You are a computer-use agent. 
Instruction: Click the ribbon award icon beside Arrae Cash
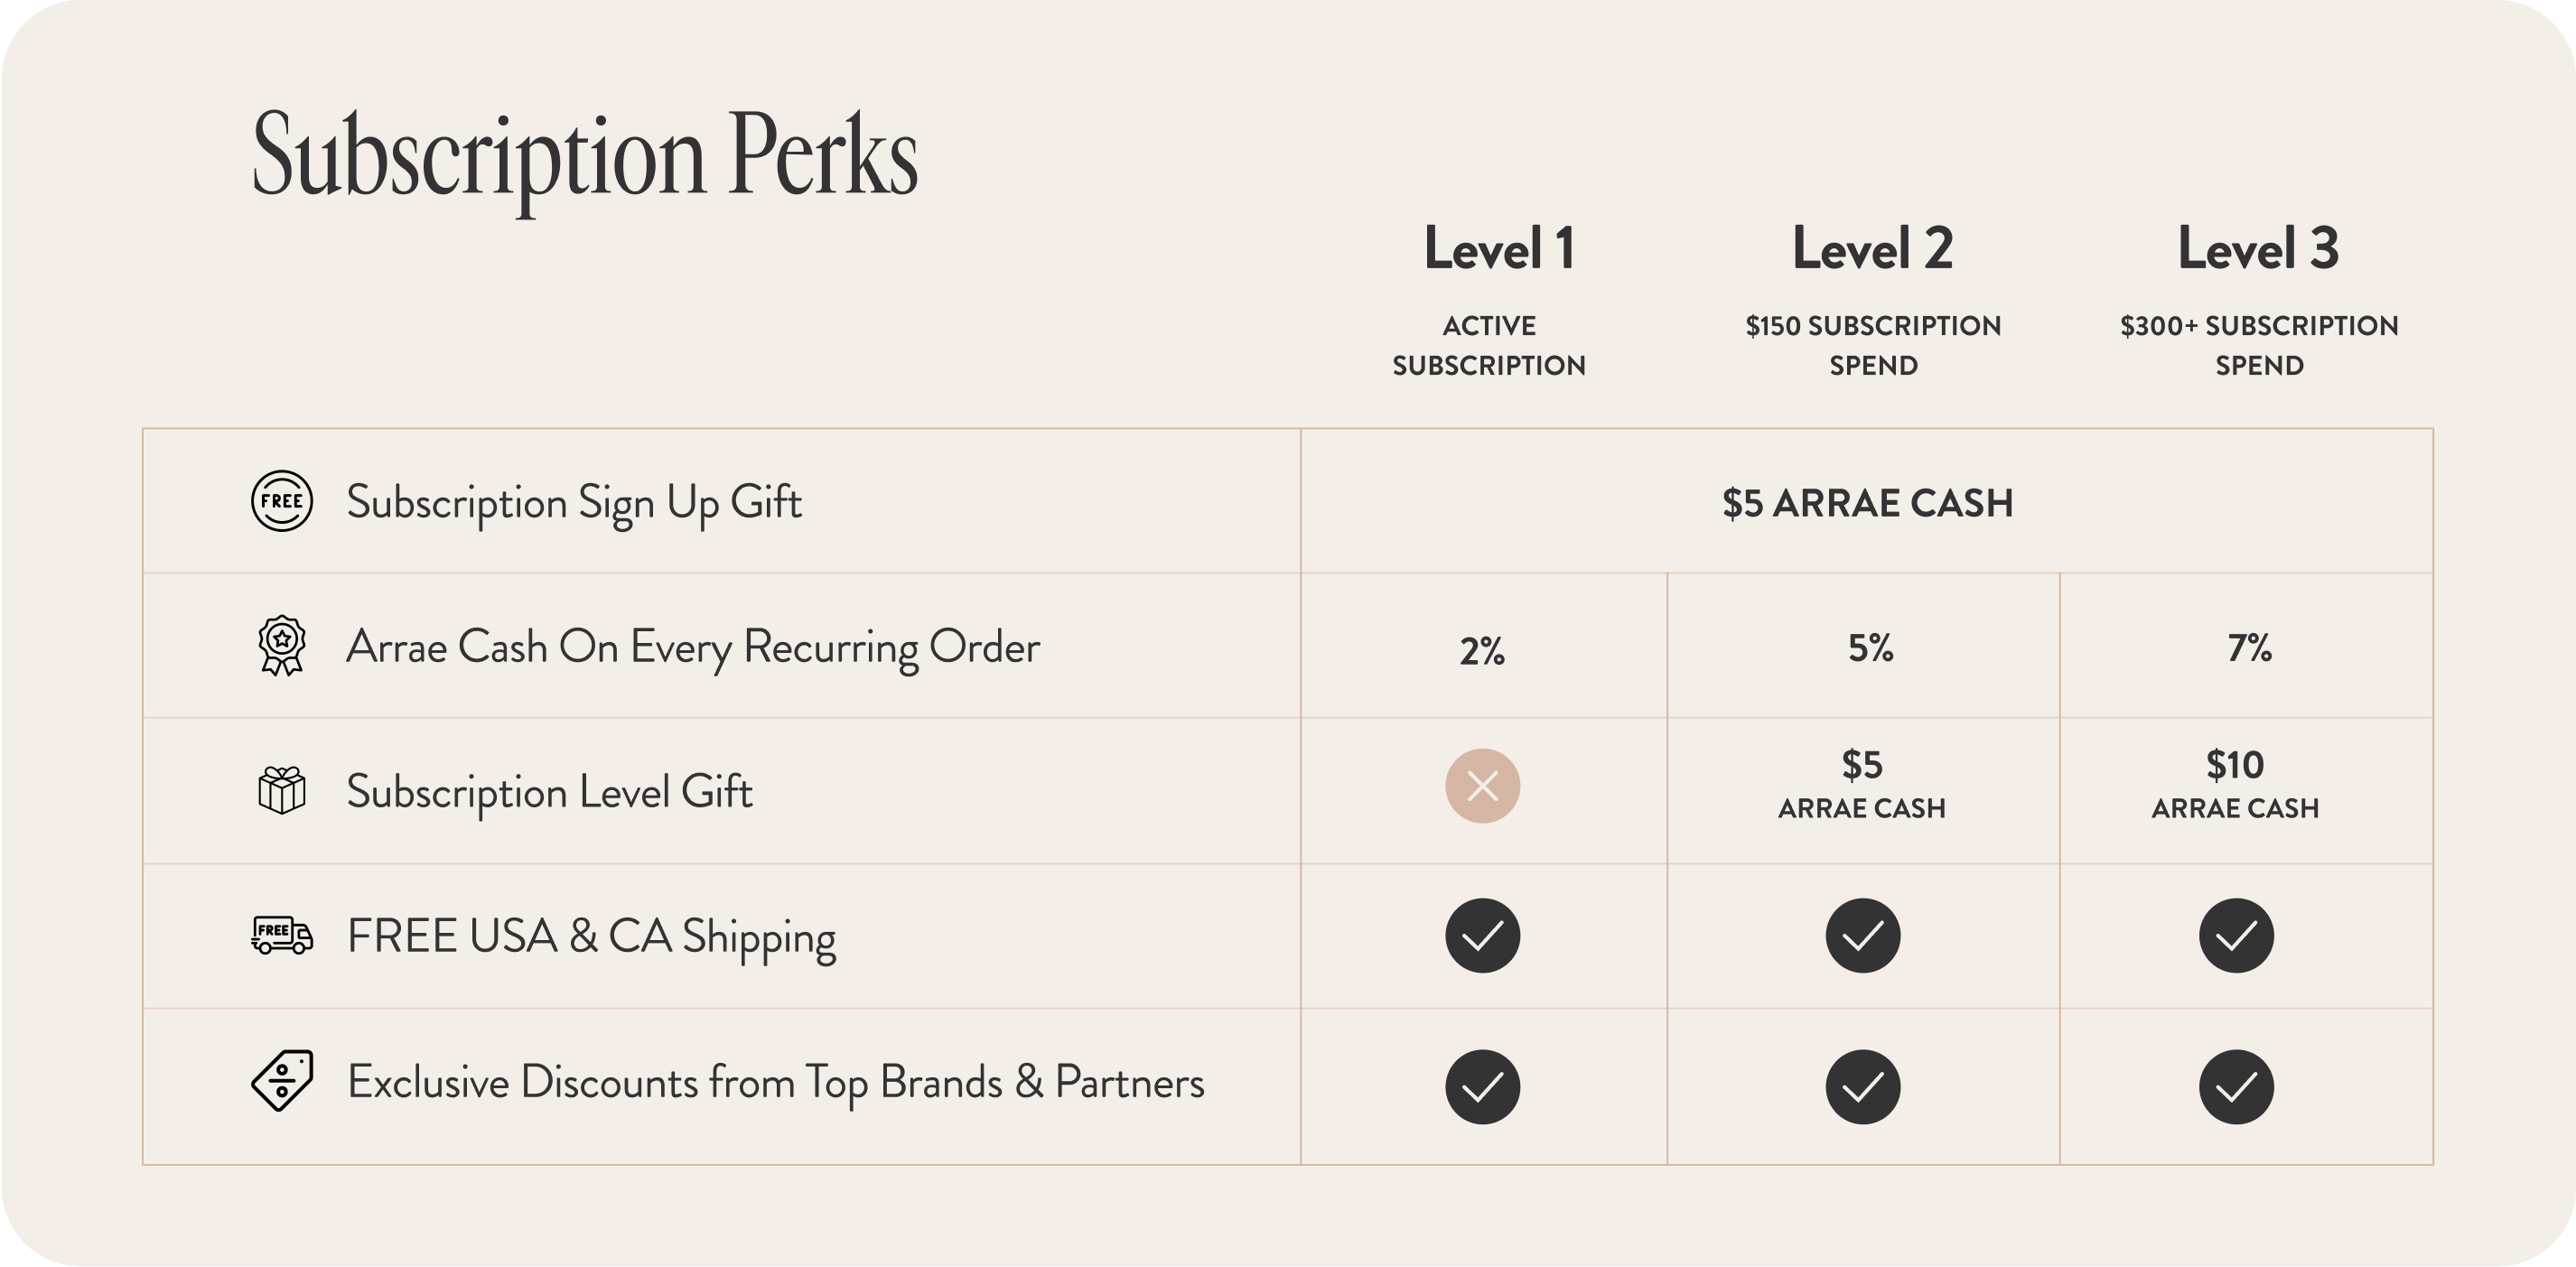[x=282, y=645]
